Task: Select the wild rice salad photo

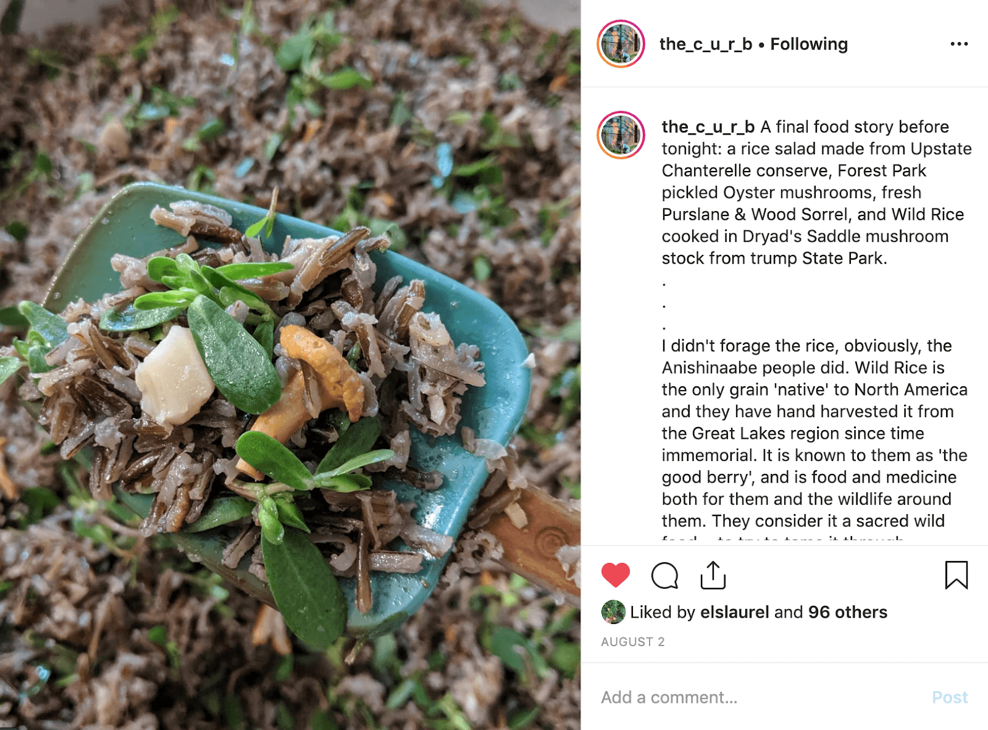Action: coord(290,365)
